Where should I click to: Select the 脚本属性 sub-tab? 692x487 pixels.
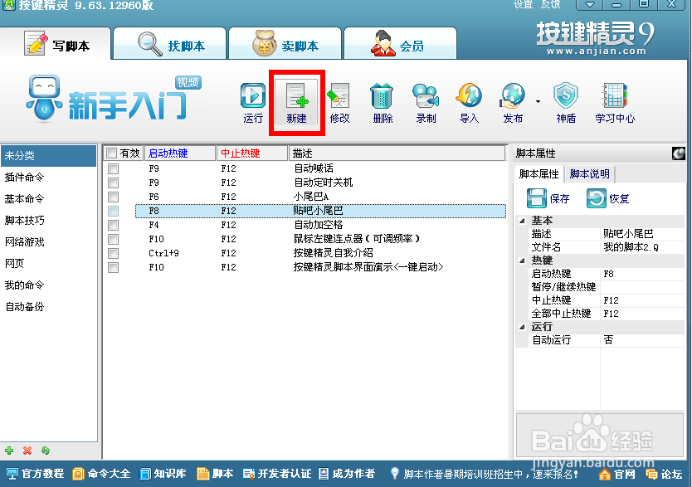(538, 174)
